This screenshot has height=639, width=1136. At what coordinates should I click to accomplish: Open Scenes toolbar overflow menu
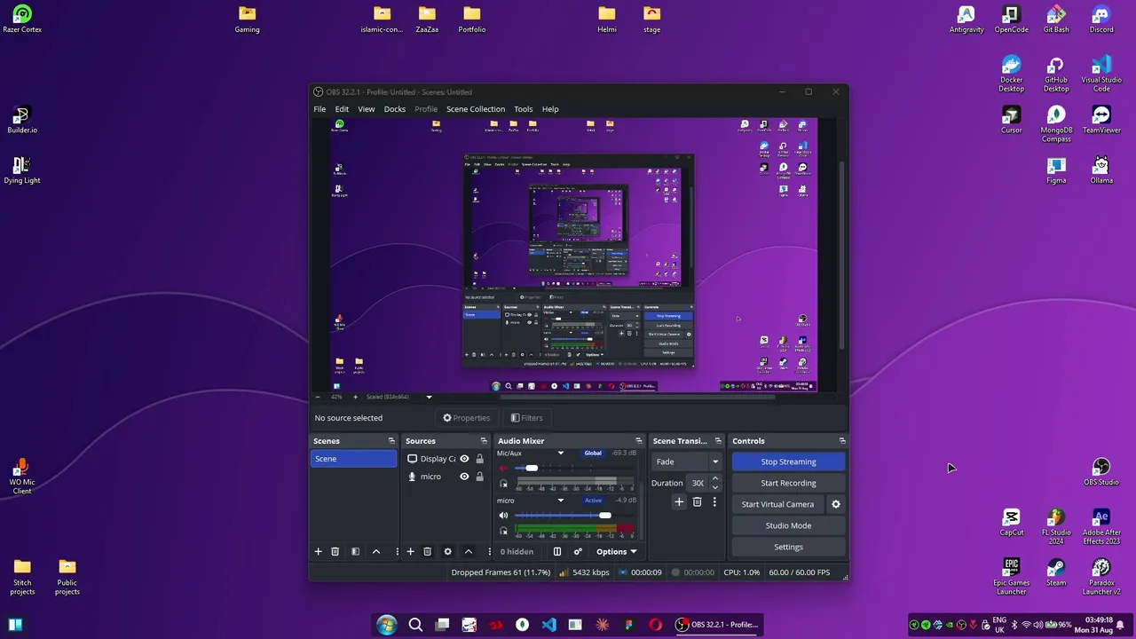(x=397, y=552)
